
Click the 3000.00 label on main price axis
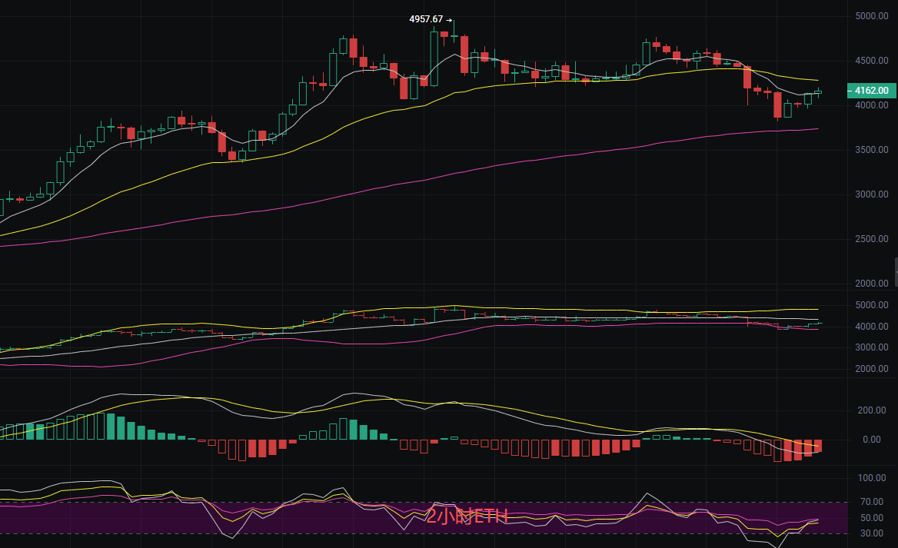[x=872, y=194]
